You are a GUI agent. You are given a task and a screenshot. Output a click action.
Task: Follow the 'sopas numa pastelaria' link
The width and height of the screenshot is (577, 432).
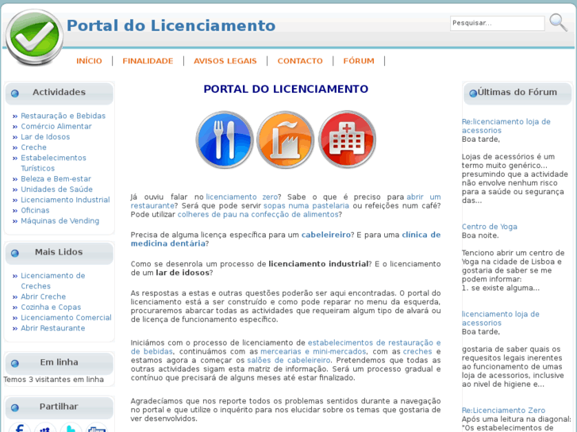pos(306,206)
